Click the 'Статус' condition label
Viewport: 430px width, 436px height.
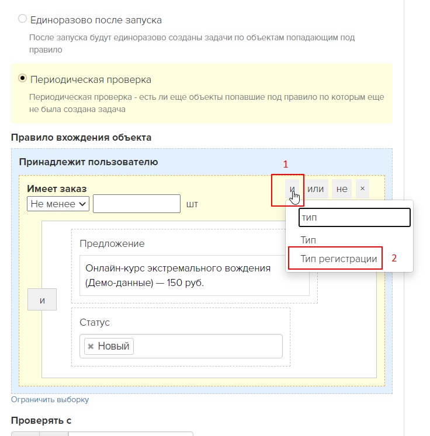point(95,322)
